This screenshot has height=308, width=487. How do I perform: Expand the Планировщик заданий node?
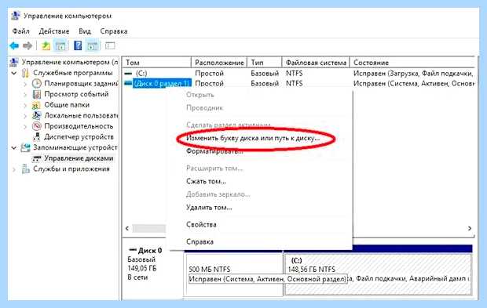click(x=25, y=84)
